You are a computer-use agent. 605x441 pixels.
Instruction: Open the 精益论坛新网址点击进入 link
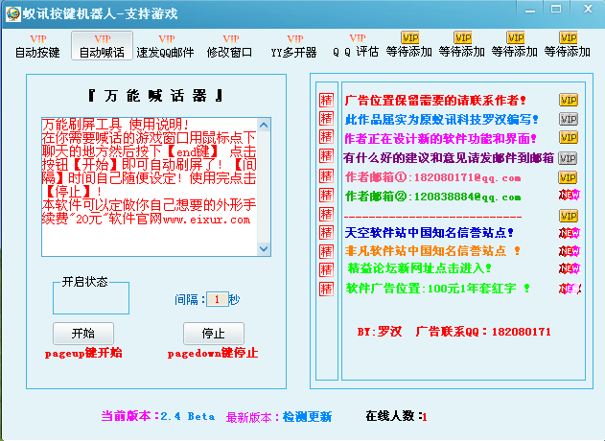(419, 268)
